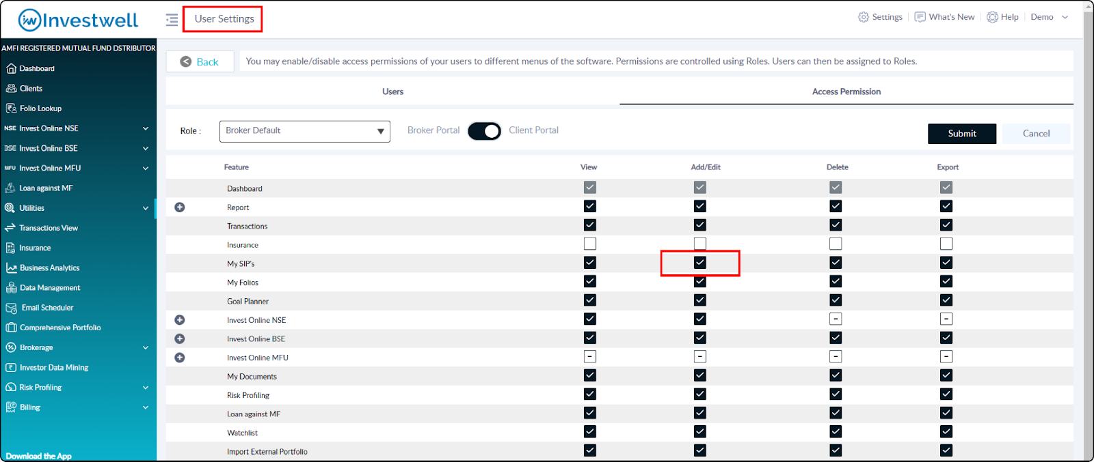This screenshot has height=462, width=1094.
Task: Click the Transactions View arrows icon
Action: point(10,228)
